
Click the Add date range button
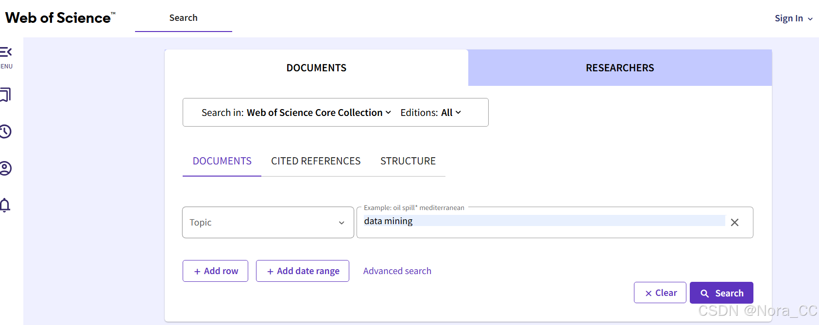coord(303,271)
